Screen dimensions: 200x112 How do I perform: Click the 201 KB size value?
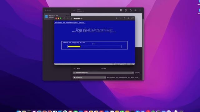tap(103, 69)
